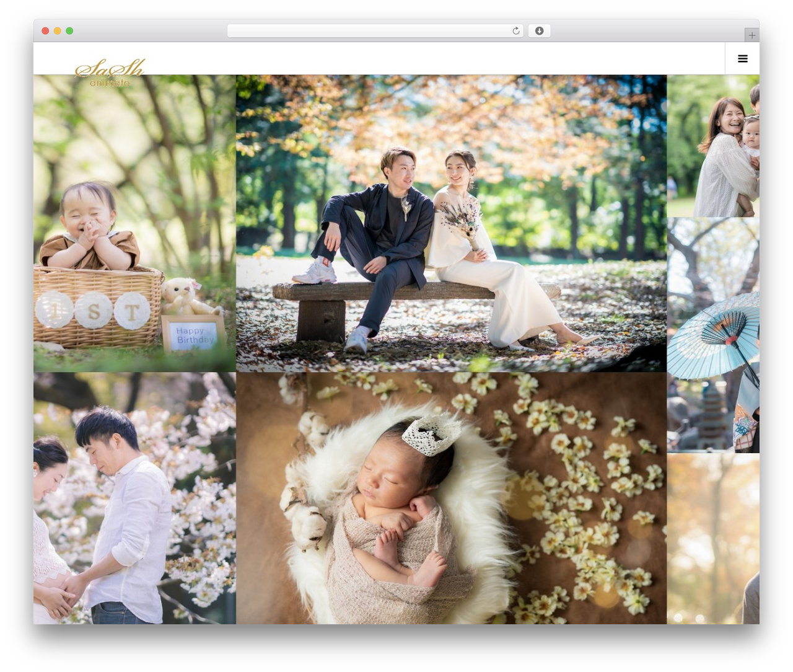Open a new browser tab
This screenshot has width=793, height=672.
click(x=751, y=35)
